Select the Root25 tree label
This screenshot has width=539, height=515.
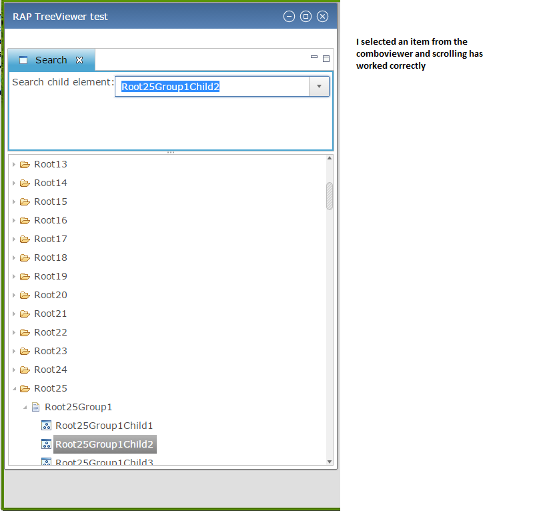(x=51, y=388)
